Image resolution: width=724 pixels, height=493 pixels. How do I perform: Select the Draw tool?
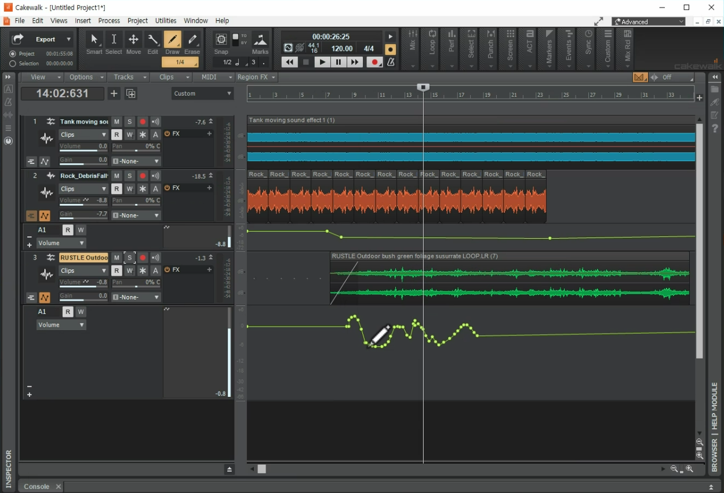172,43
